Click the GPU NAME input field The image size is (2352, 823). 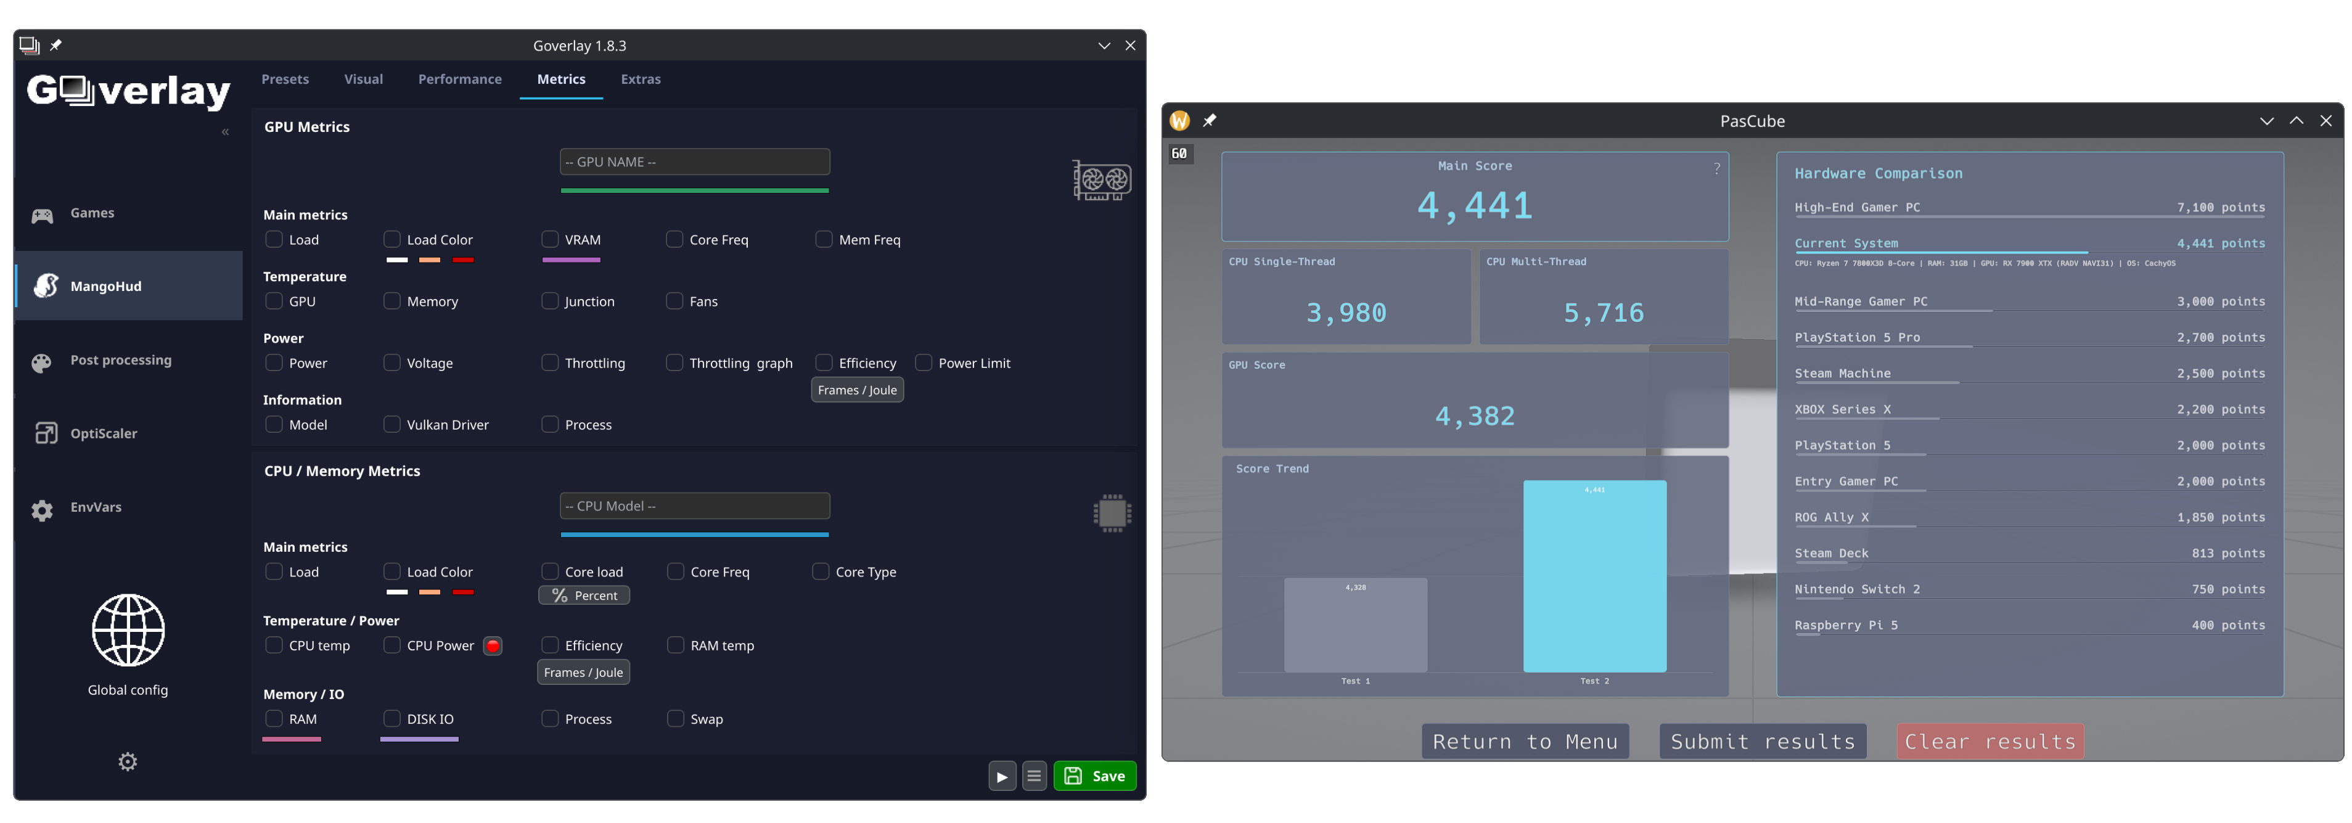[695, 162]
